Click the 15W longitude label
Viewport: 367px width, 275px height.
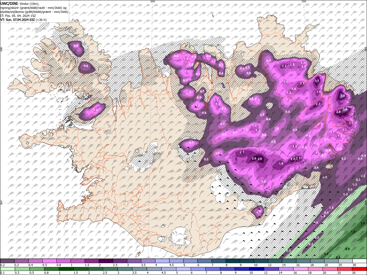click(304, 1)
